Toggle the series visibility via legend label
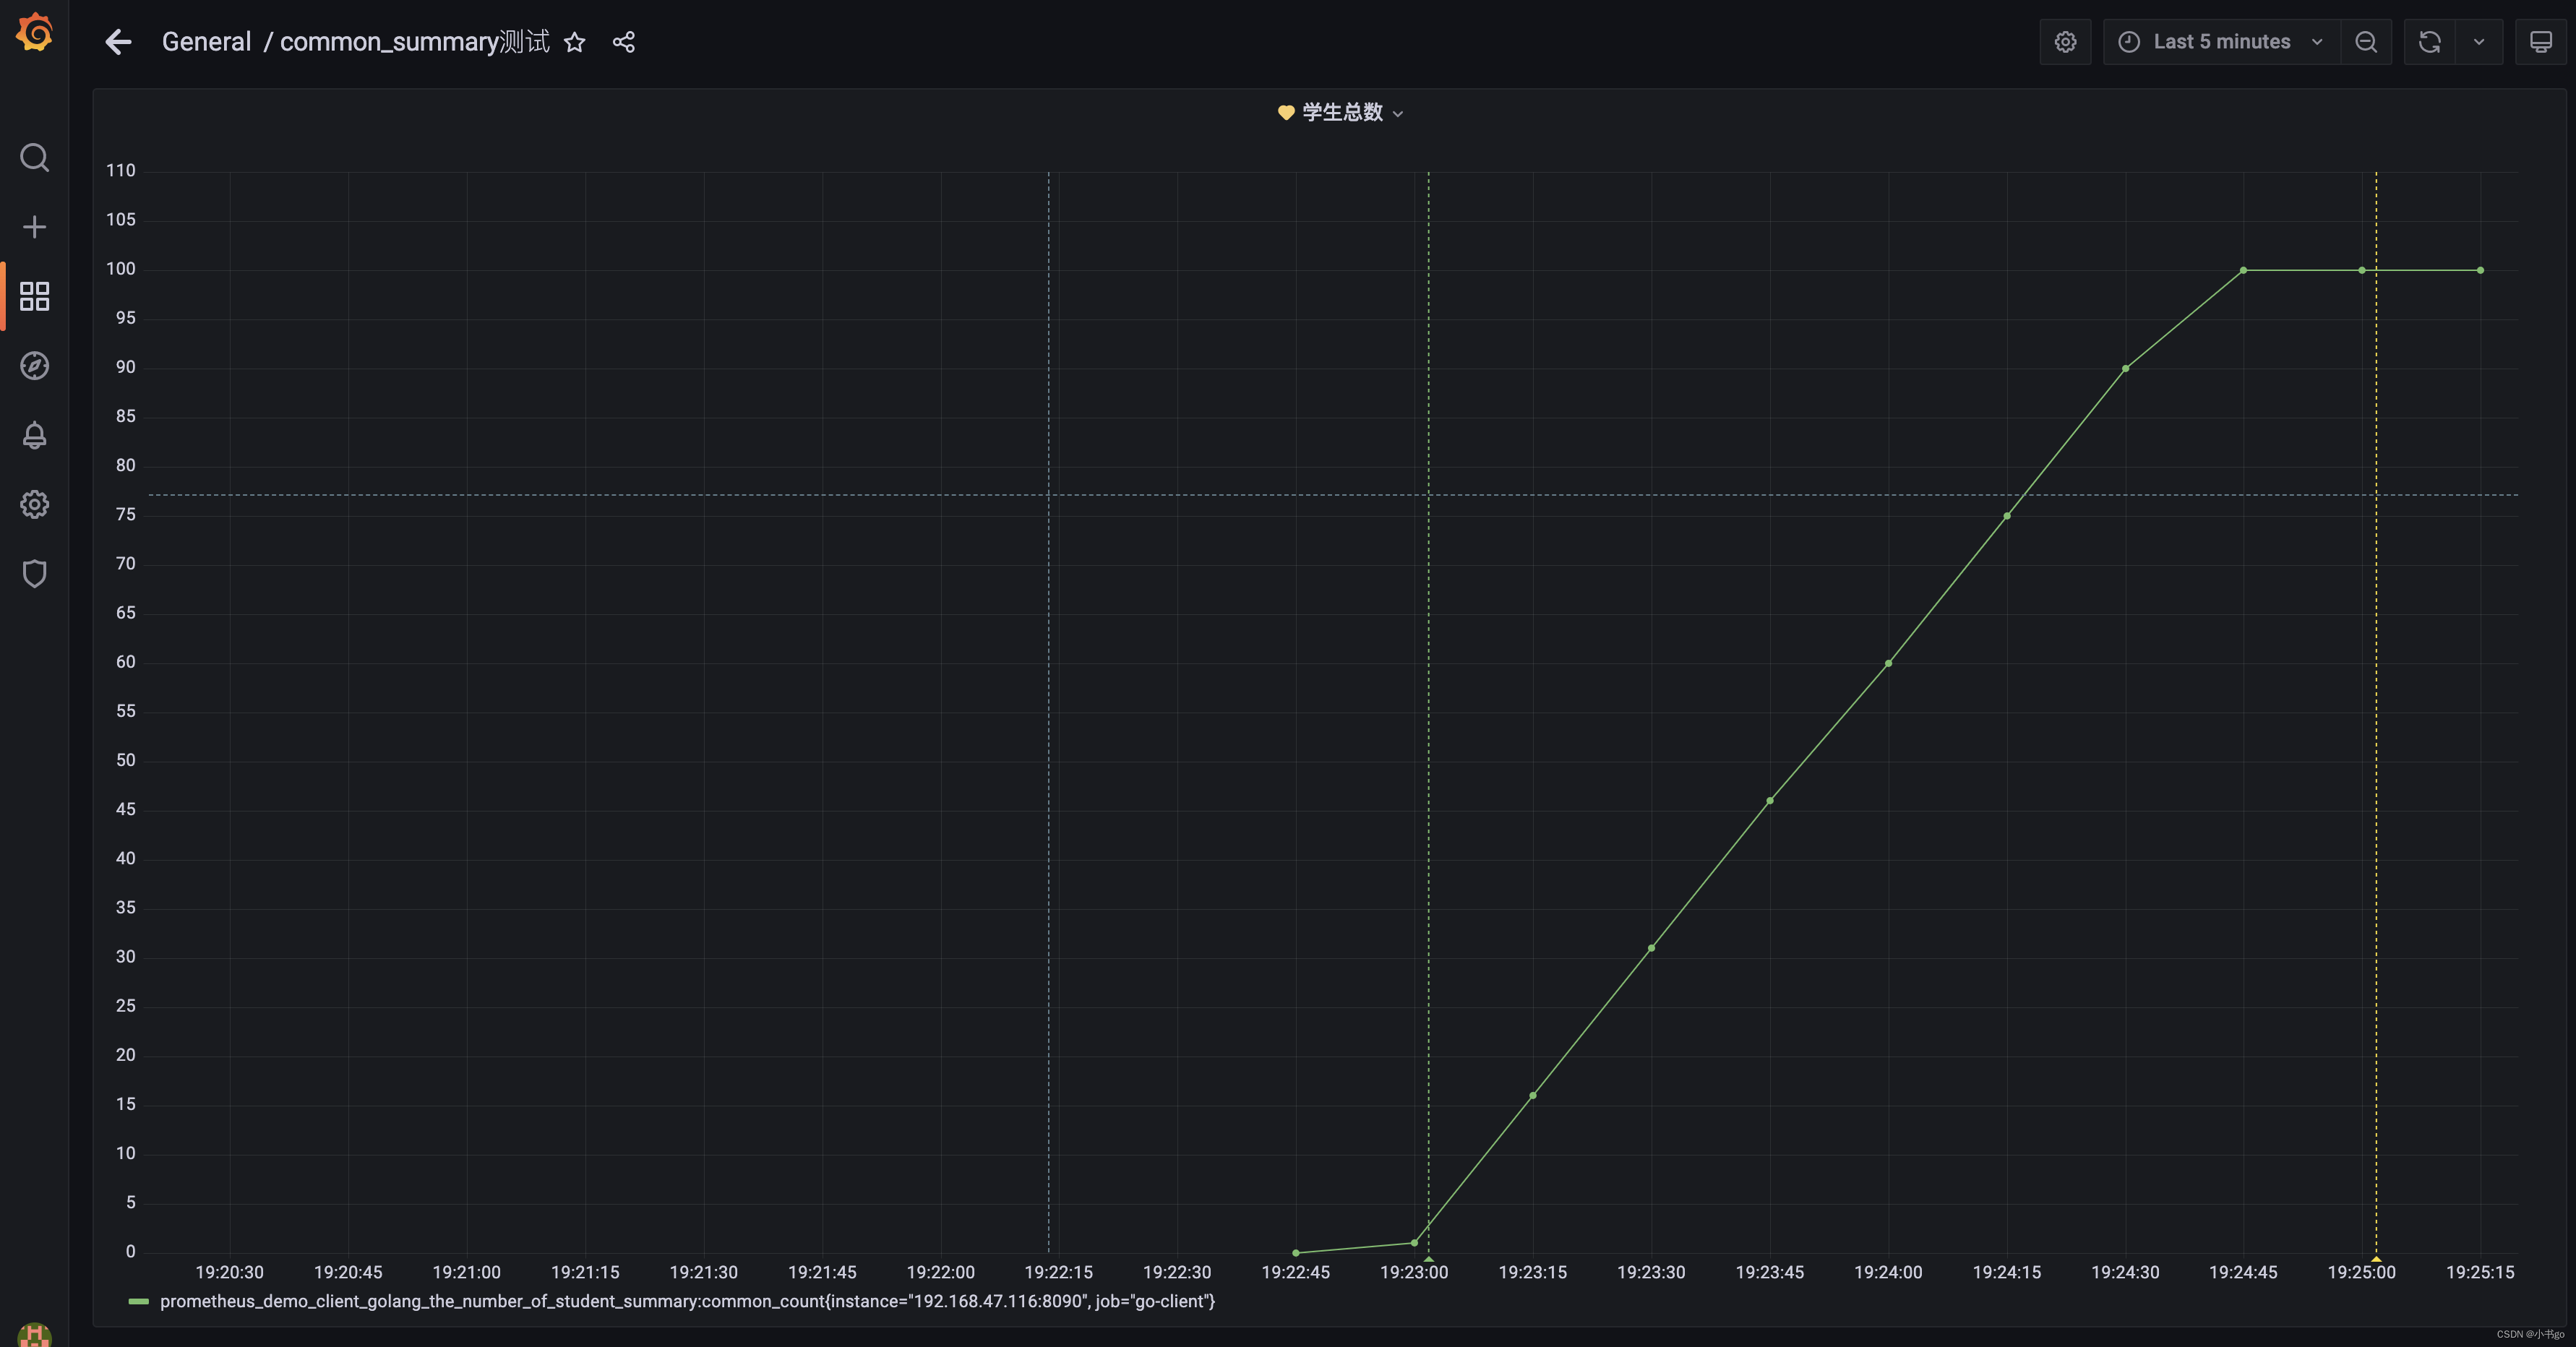The image size is (2576, 1347). click(x=687, y=1301)
